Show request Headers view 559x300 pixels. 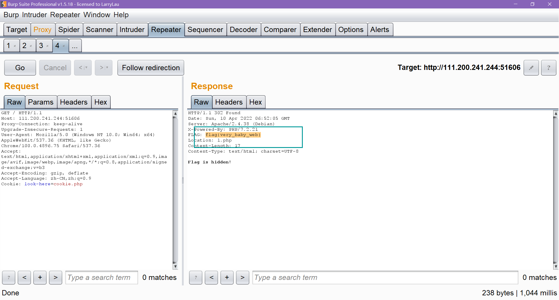(x=74, y=102)
